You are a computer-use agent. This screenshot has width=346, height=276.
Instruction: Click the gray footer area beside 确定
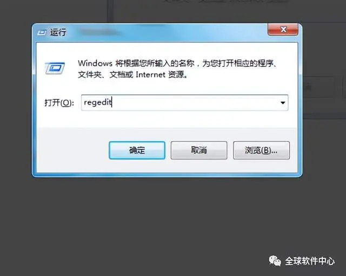[73, 150]
